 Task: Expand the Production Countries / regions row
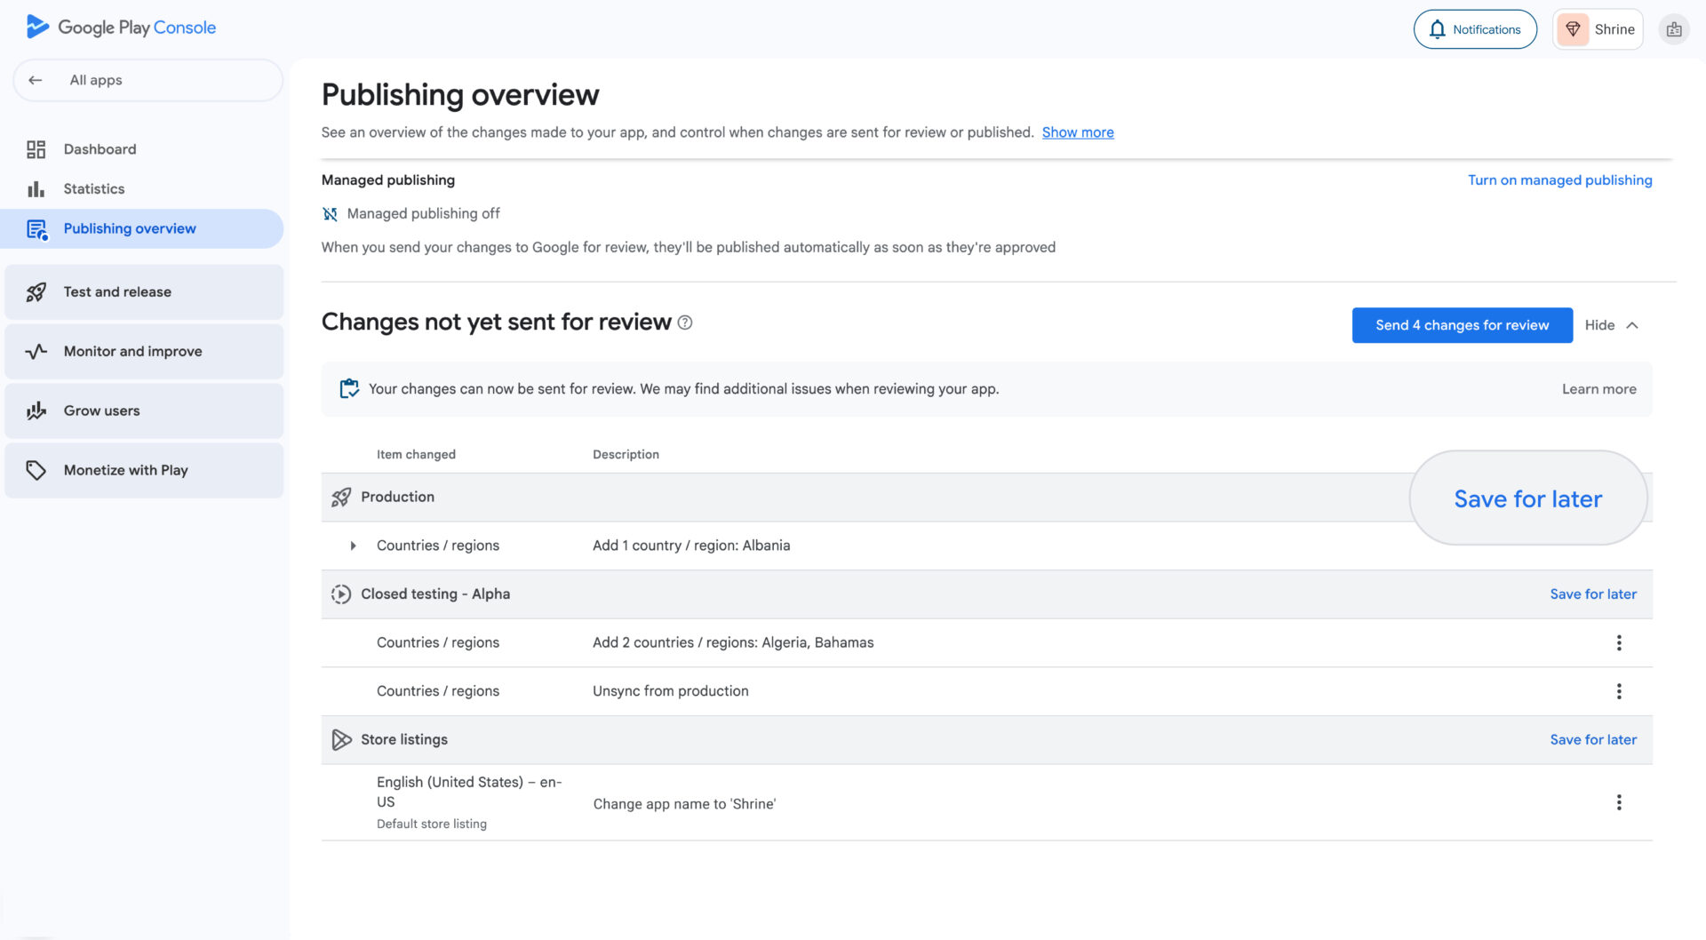point(353,546)
